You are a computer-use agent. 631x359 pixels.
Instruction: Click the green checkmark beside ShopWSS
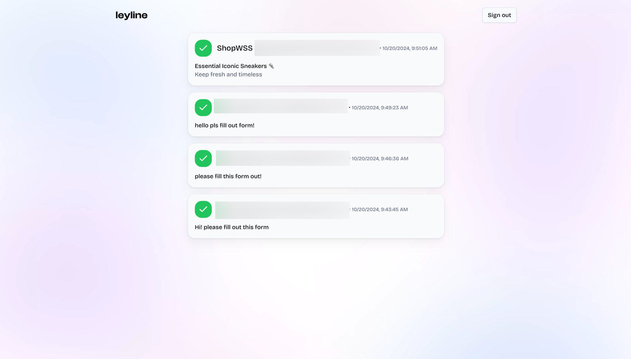[x=203, y=48]
